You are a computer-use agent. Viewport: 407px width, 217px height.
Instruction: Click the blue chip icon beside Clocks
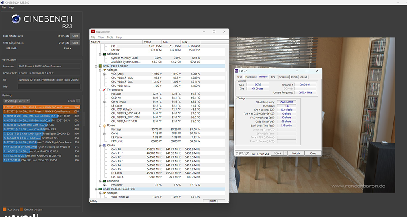[104, 145]
